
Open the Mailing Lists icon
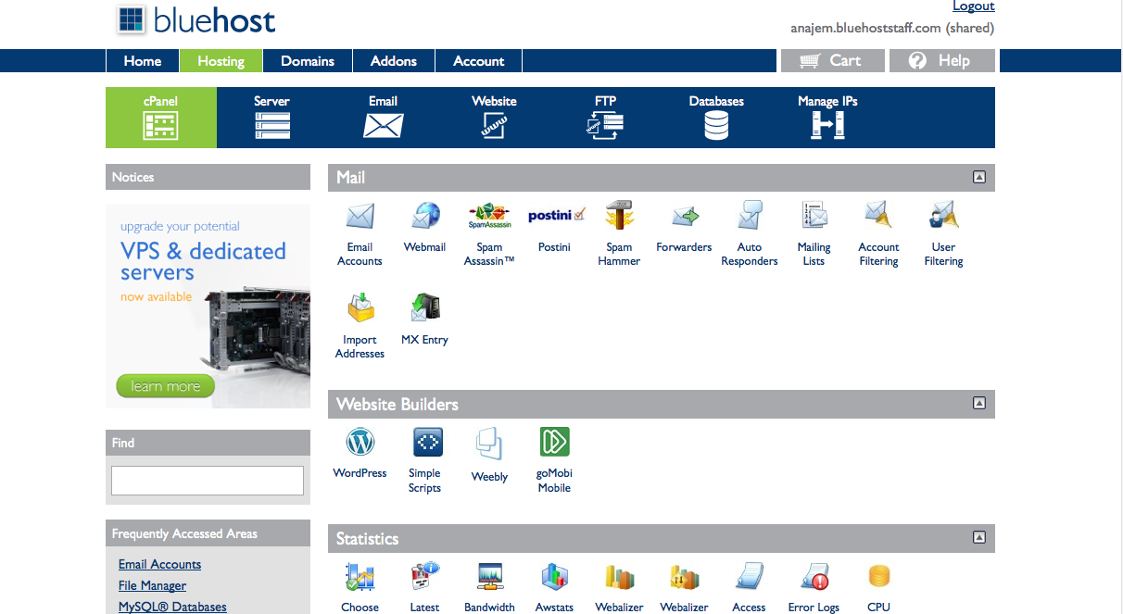coord(814,218)
